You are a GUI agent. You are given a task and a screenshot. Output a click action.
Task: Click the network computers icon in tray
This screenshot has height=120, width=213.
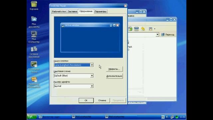click(172, 117)
